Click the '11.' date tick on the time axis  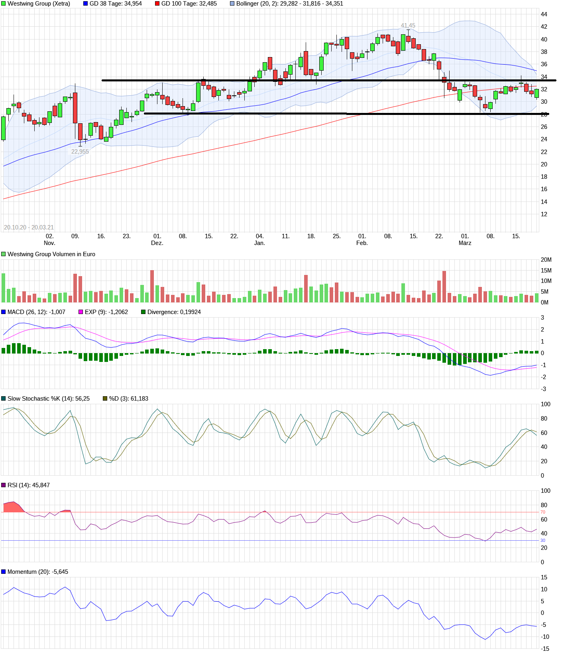coord(285,236)
